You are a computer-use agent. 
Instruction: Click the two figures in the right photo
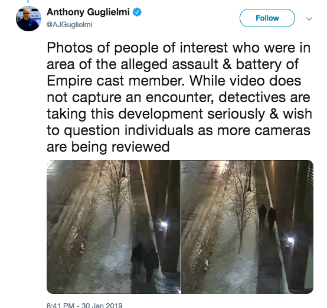click(x=267, y=218)
